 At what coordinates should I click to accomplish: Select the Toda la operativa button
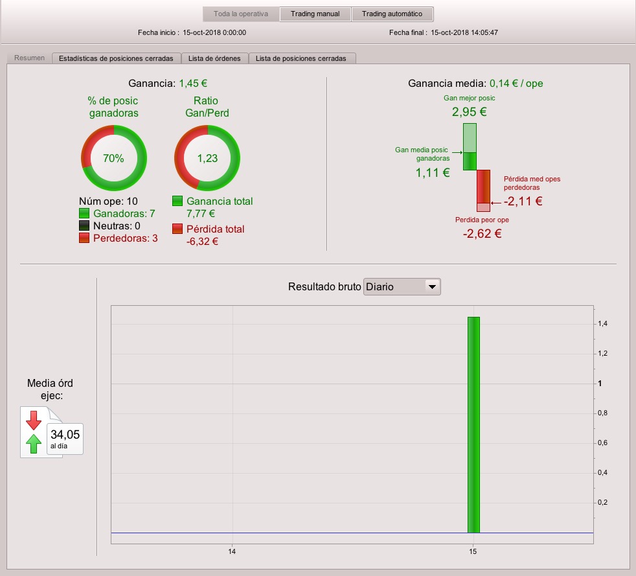241,14
